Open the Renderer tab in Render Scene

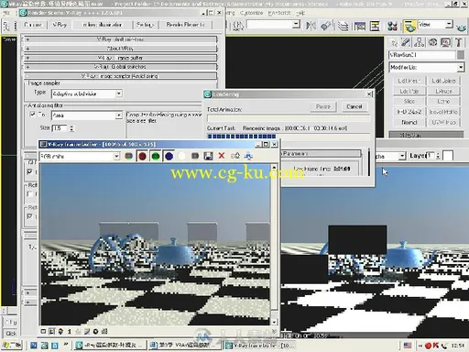click(60, 25)
